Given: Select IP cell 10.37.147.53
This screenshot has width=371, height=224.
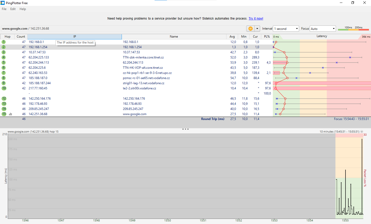Looking at the screenshot, I should [x=37, y=52].
